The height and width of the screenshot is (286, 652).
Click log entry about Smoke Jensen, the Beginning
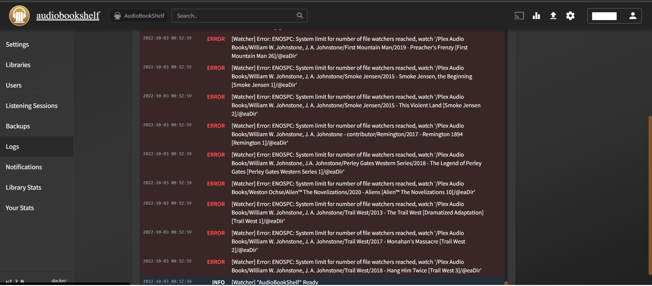tap(322, 76)
